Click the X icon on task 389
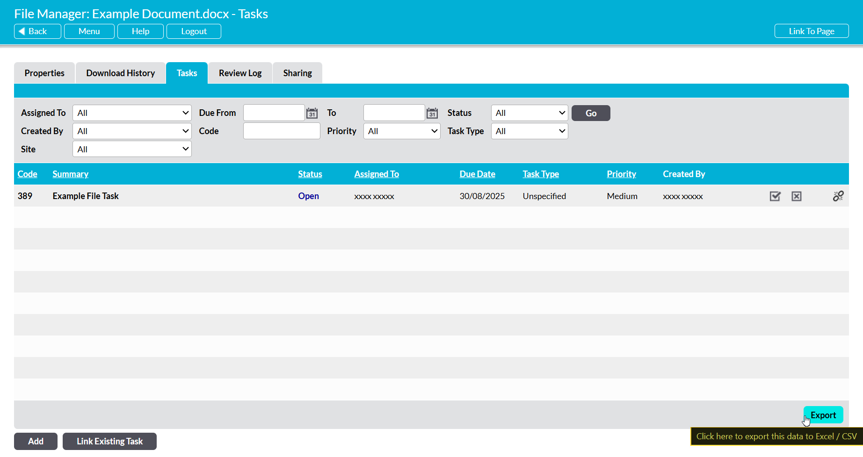 [x=796, y=196]
